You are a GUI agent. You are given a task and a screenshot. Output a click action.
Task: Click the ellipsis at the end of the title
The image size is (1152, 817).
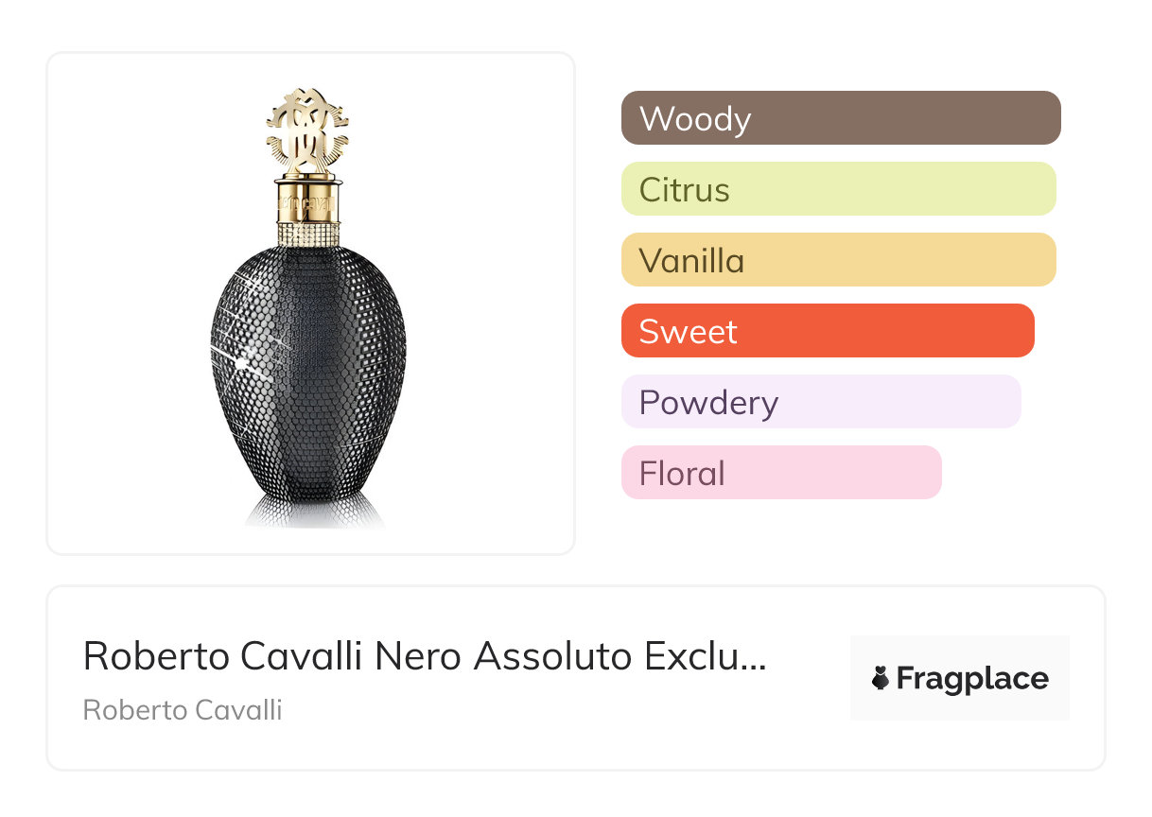(x=754, y=658)
